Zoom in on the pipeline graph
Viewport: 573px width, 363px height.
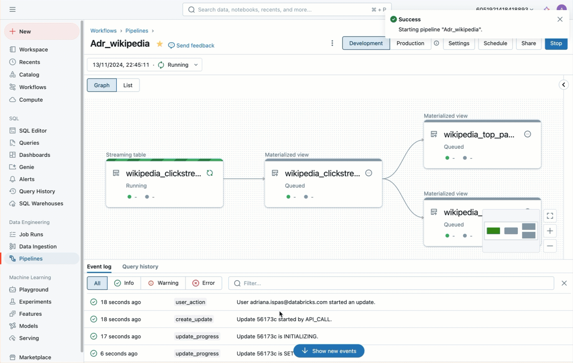tap(550, 231)
